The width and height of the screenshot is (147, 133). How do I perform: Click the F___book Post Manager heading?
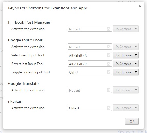pyautogui.click(x=29, y=22)
